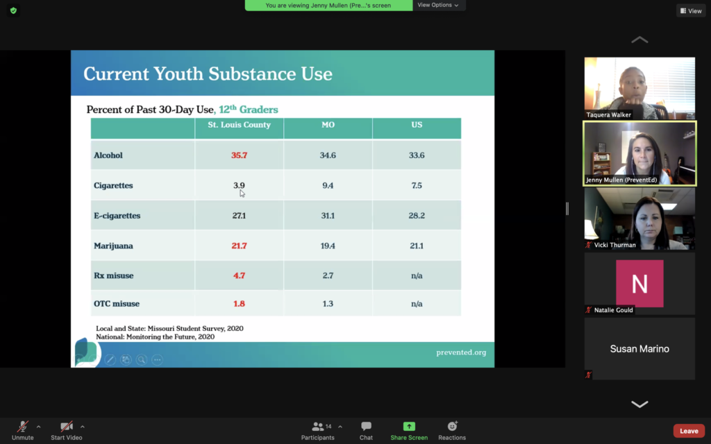Select Vicki Thurman's video thumbnail
Image resolution: width=711 pixels, height=444 pixels.
coord(639,219)
